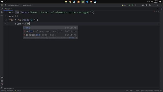The height and width of the screenshot is (92, 163).
Task: Open the main menu hamburger icon
Action: coord(5,5)
